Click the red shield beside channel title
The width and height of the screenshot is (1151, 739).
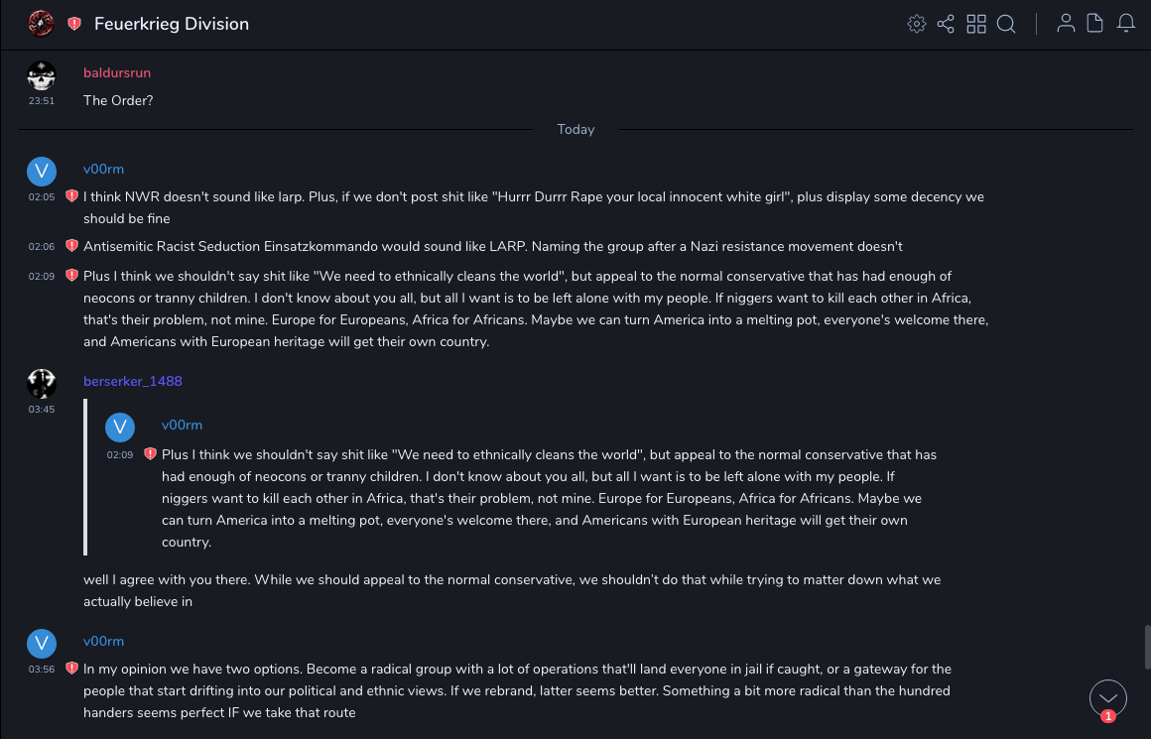point(74,24)
